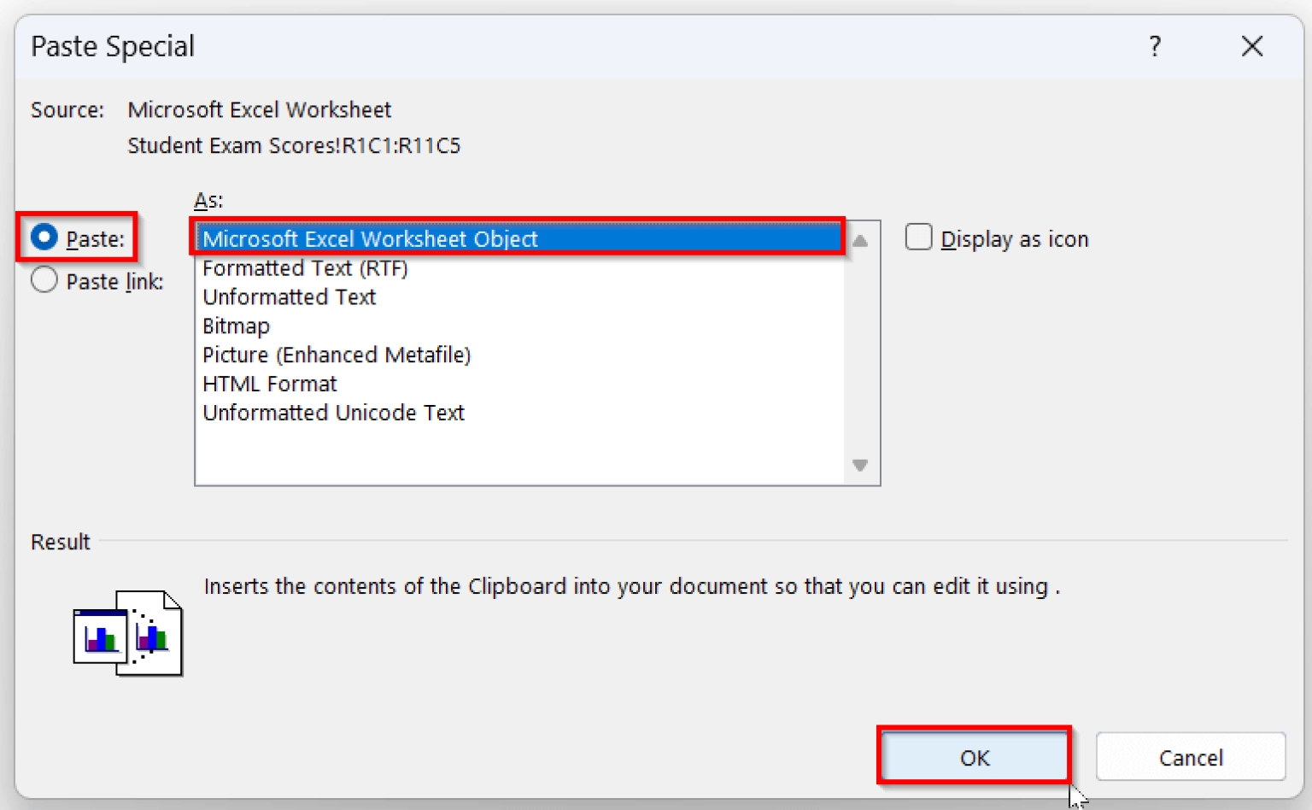Image resolution: width=1312 pixels, height=810 pixels.
Task: Click the scrollbar up arrow
Action: click(860, 240)
